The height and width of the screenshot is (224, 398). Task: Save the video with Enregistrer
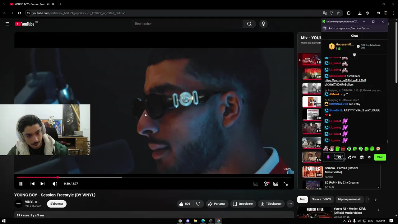(x=243, y=204)
